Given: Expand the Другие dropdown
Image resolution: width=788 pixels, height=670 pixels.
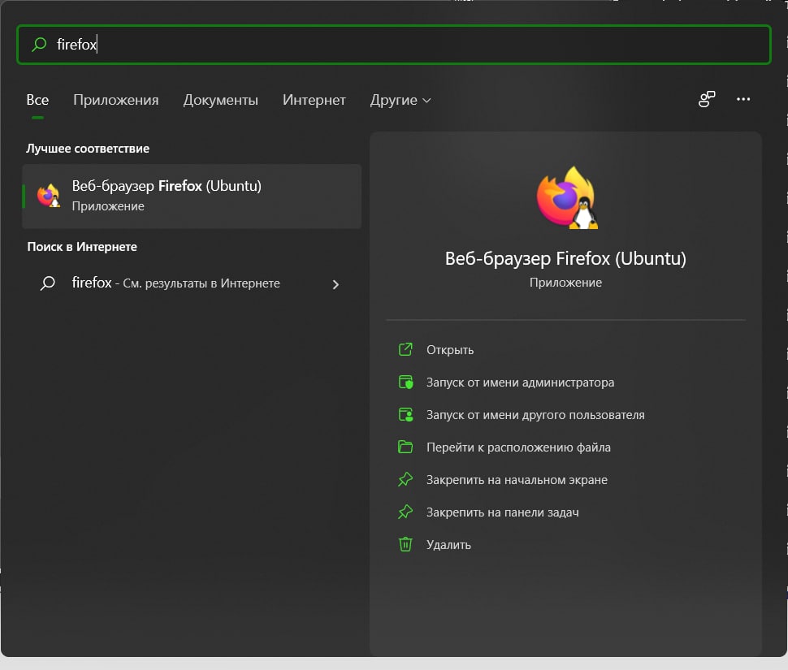Looking at the screenshot, I should pyautogui.click(x=400, y=100).
